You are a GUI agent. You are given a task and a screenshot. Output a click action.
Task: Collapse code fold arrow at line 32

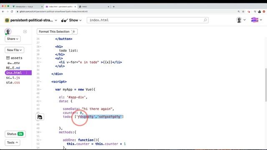pyautogui.click(x=41, y=62)
